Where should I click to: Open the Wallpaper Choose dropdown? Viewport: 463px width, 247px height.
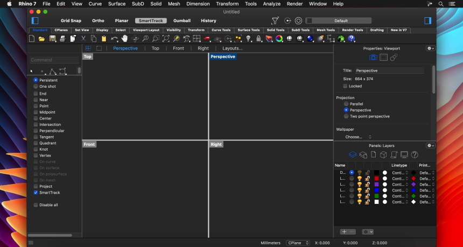(x=358, y=137)
